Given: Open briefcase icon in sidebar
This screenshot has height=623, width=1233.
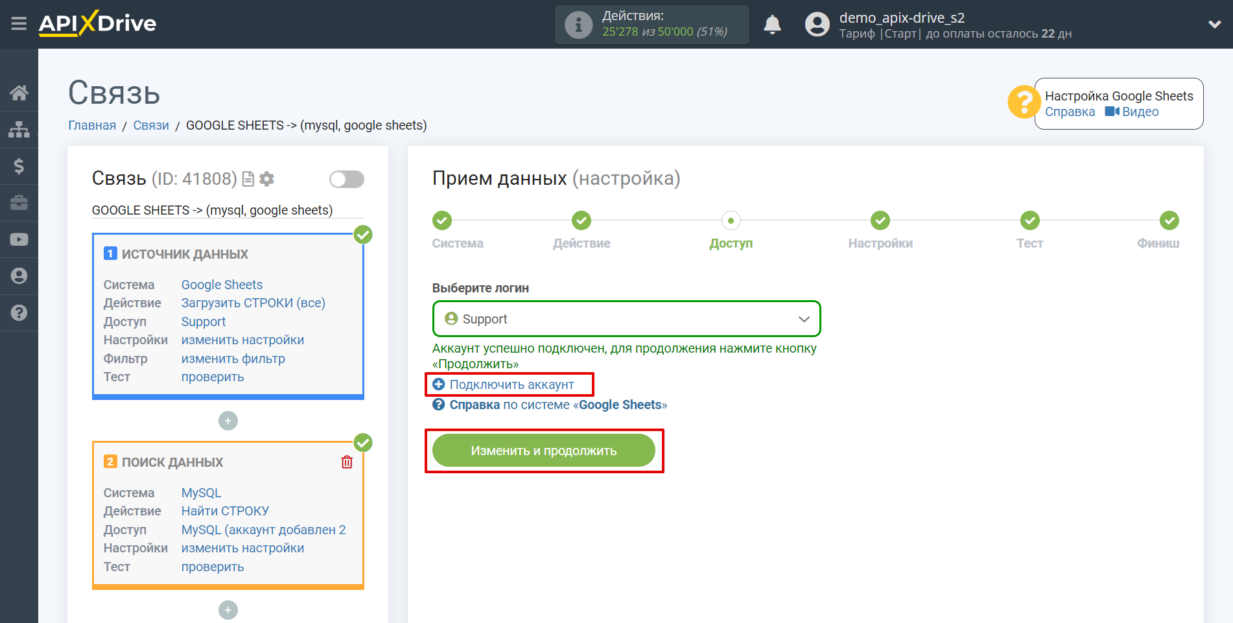Looking at the screenshot, I should pos(19,202).
